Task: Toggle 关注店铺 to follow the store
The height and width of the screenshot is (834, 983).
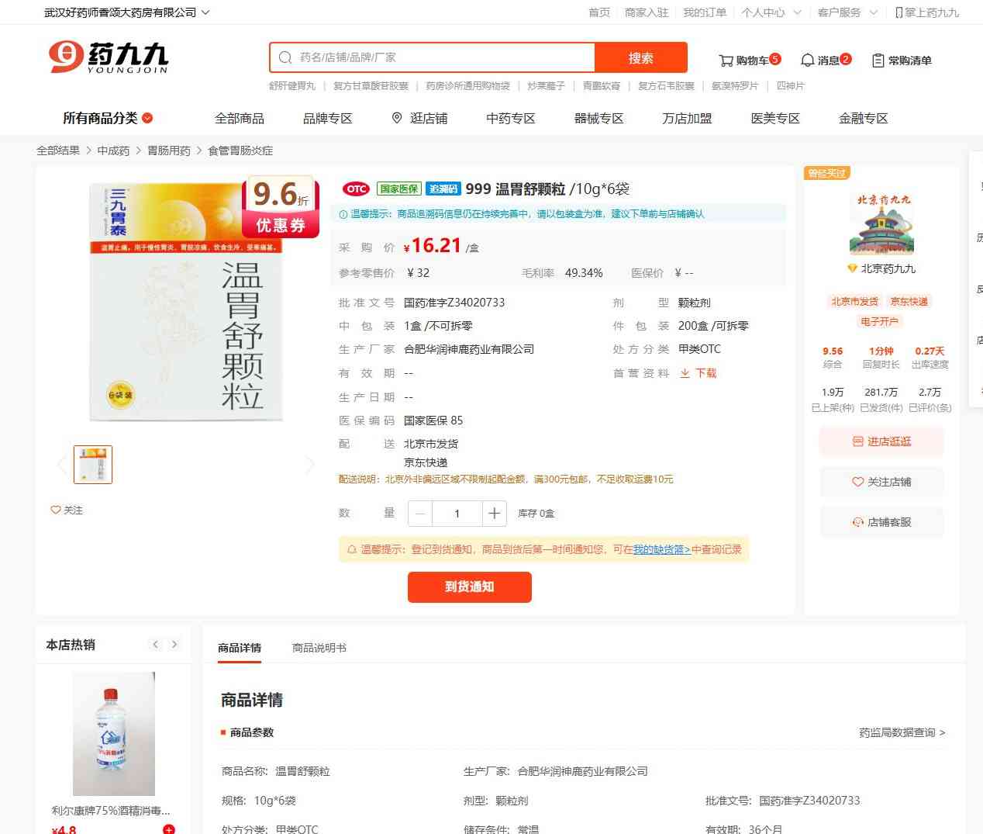Action: pos(881,482)
